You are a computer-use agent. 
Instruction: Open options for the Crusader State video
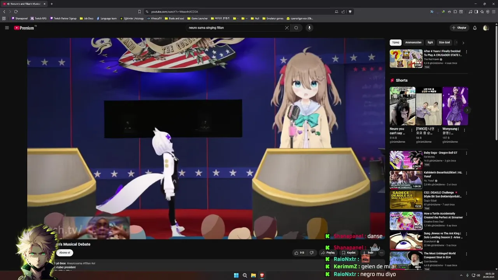[x=466, y=52]
